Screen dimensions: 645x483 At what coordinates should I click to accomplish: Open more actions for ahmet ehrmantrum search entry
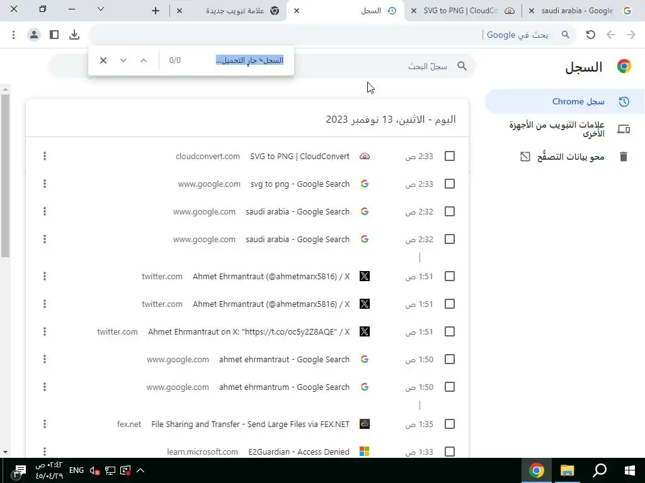pyautogui.click(x=45, y=387)
